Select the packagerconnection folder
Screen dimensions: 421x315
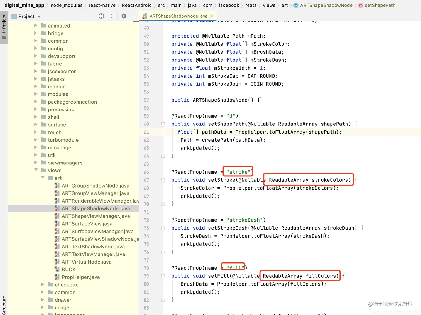click(72, 102)
